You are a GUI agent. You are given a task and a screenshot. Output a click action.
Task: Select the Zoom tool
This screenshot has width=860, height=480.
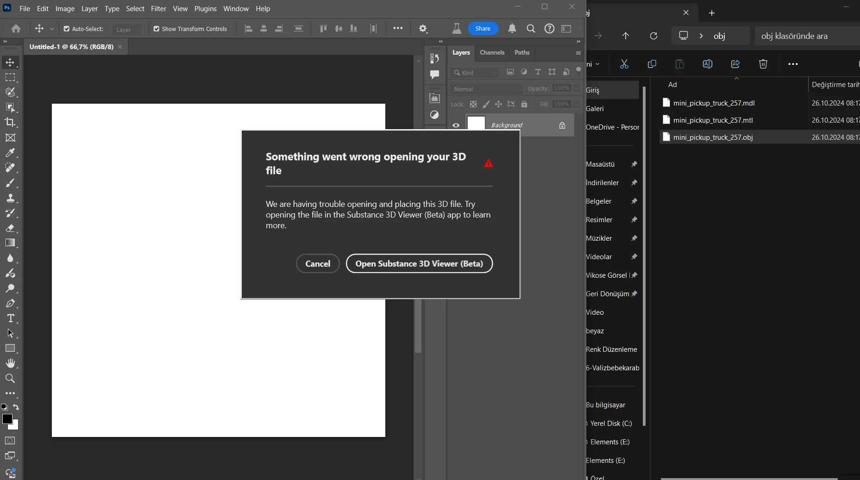(10, 379)
